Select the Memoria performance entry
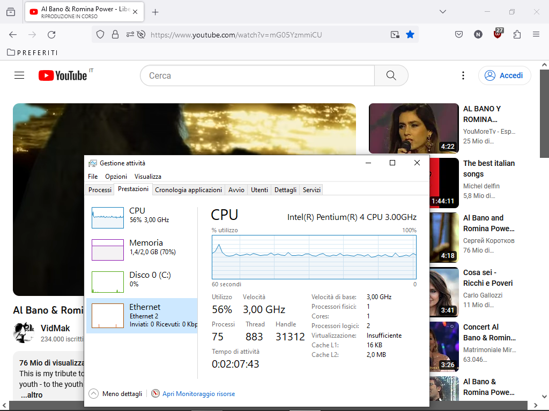Screen dimensions: 549x411 click(x=142, y=250)
